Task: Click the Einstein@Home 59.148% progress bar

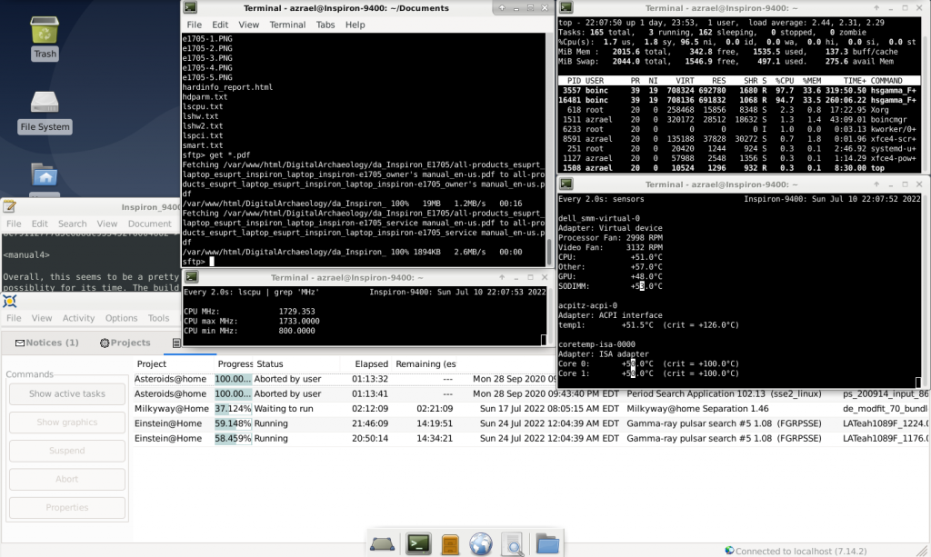Action: click(x=234, y=423)
